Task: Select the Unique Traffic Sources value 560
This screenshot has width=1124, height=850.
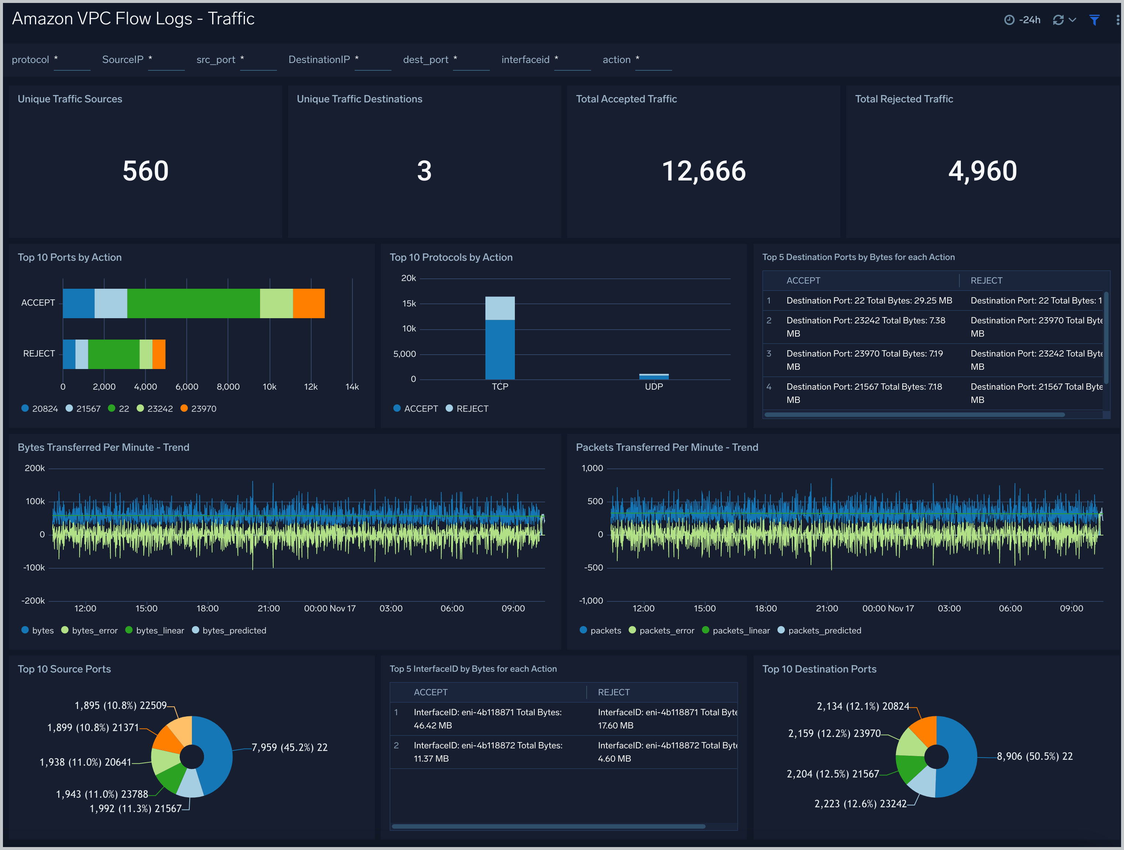Action: (145, 171)
